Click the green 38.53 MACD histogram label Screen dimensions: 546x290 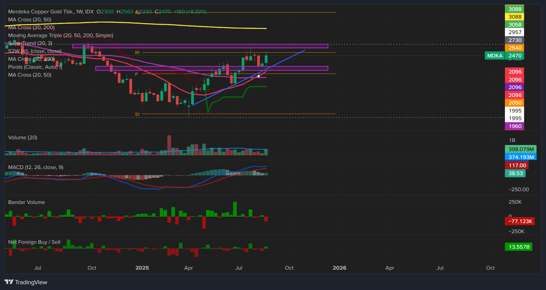(x=515, y=173)
